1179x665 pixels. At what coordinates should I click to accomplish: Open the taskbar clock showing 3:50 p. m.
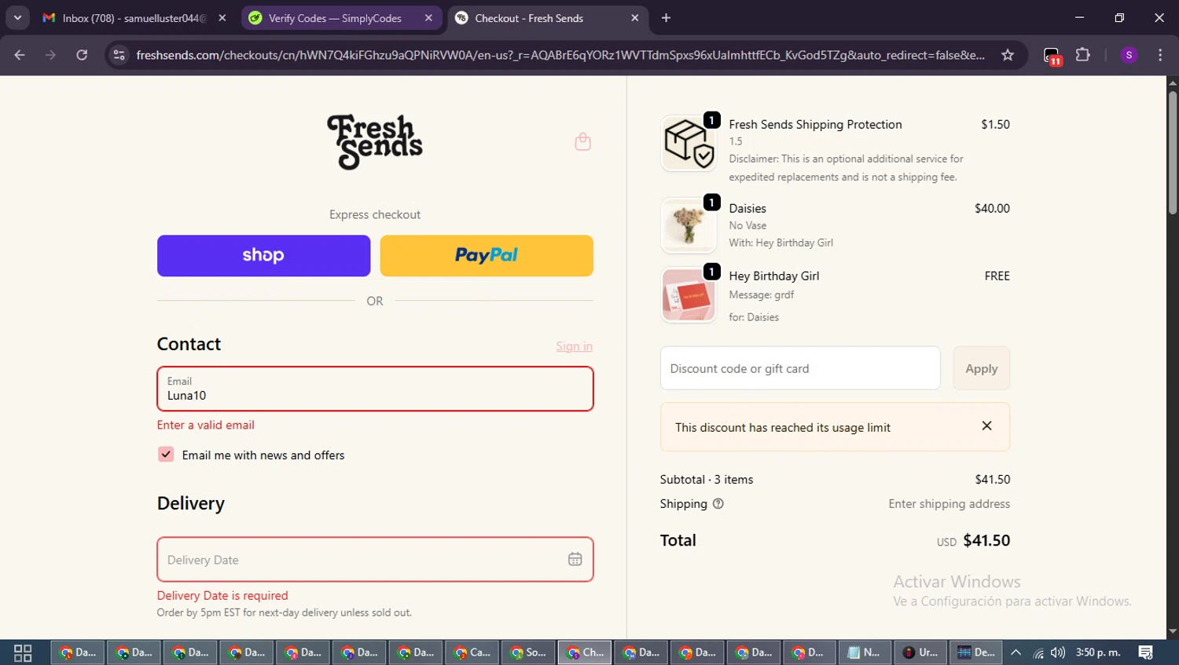(1098, 652)
